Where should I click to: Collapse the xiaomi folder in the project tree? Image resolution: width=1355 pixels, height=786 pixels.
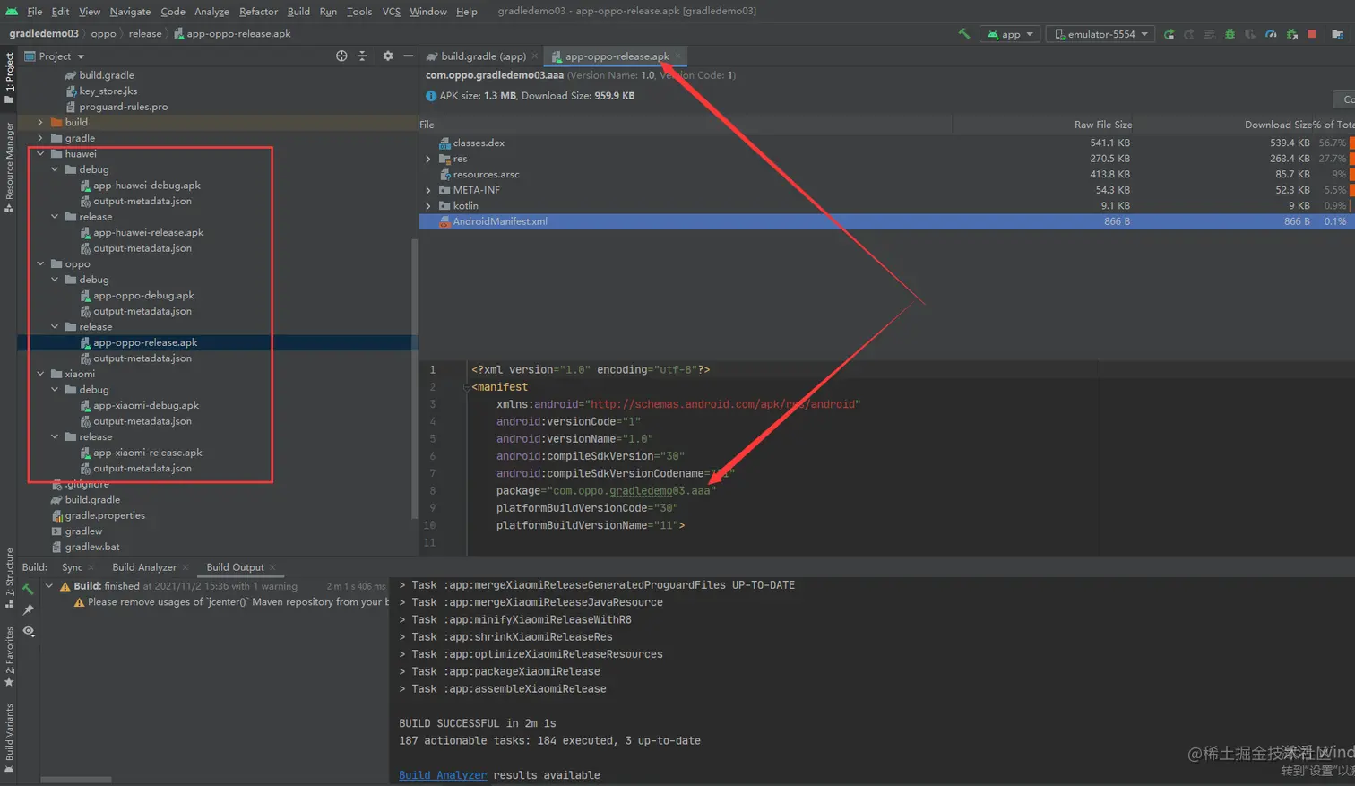tap(40, 374)
